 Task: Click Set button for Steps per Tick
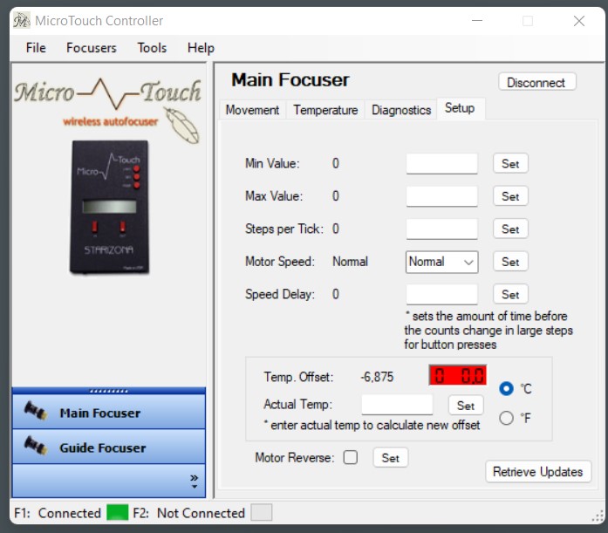[x=510, y=229]
